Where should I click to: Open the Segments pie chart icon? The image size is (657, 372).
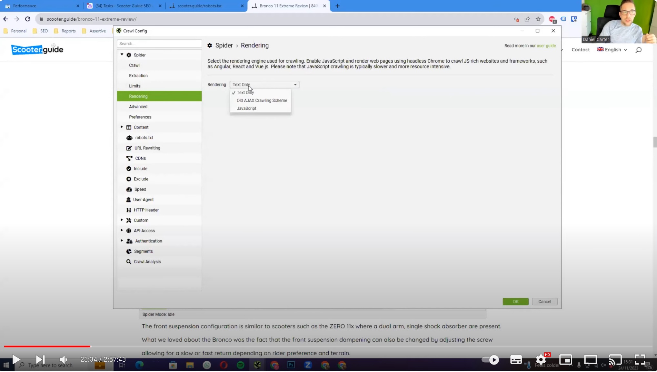point(129,252)
